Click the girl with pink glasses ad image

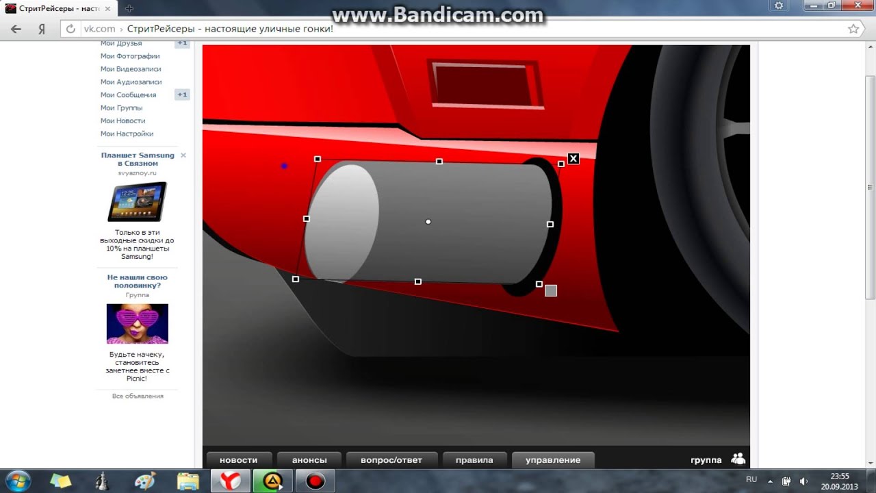pos(138,324)
